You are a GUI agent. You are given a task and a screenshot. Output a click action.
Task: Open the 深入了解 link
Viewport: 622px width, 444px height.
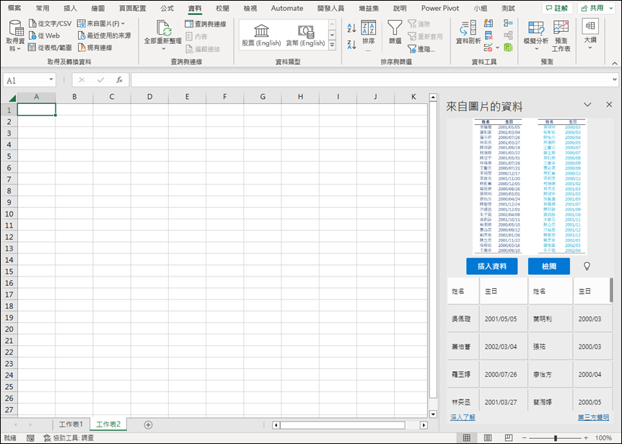(x=463, y=417)
